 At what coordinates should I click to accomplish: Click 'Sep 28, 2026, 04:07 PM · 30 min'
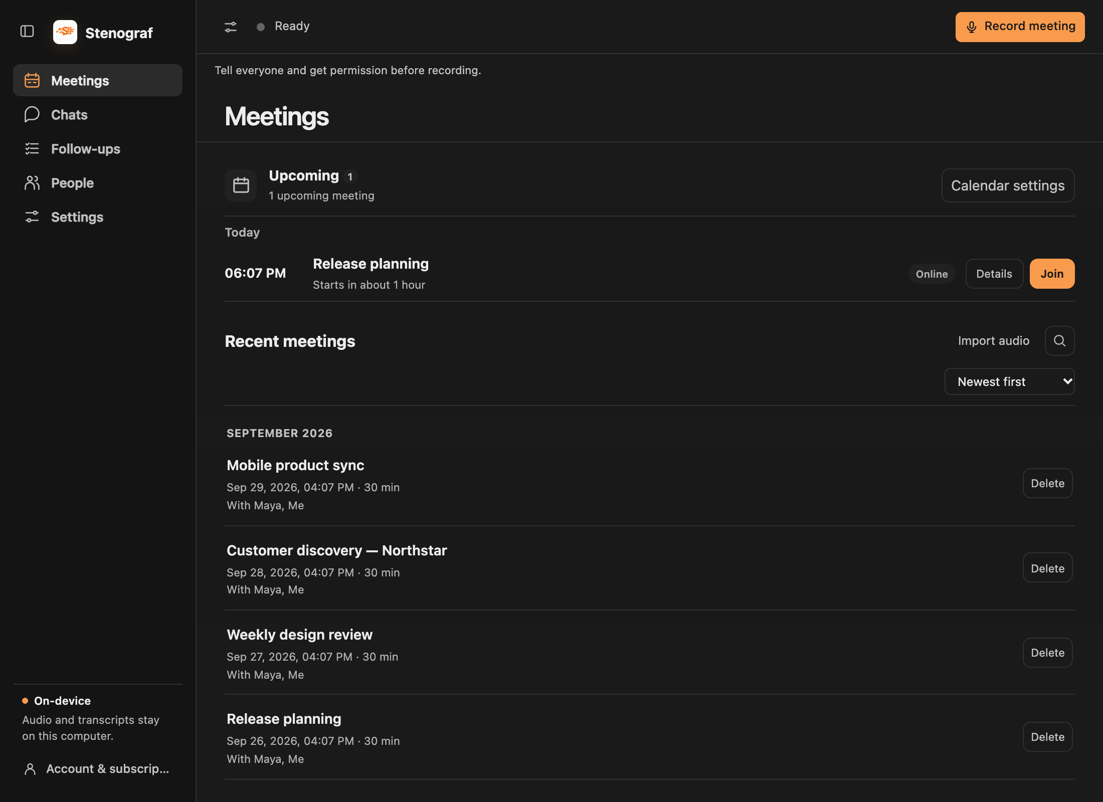pyautogui.click(x=313, y=572)
